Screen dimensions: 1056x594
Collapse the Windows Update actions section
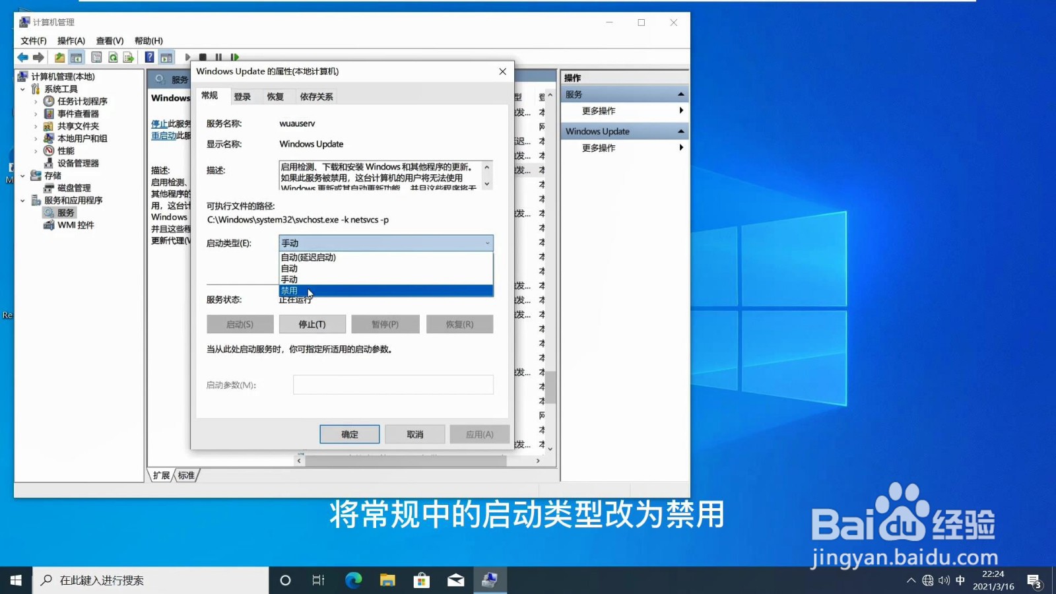tap(681, 131)
